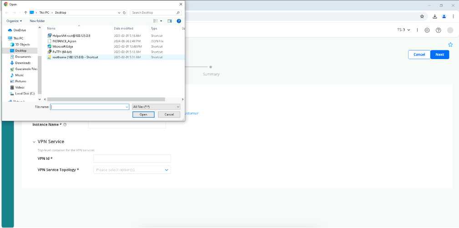459x228 pixels.
Task: Click the horizontal scrollbar in file list
Action: (x=106, y=99)
